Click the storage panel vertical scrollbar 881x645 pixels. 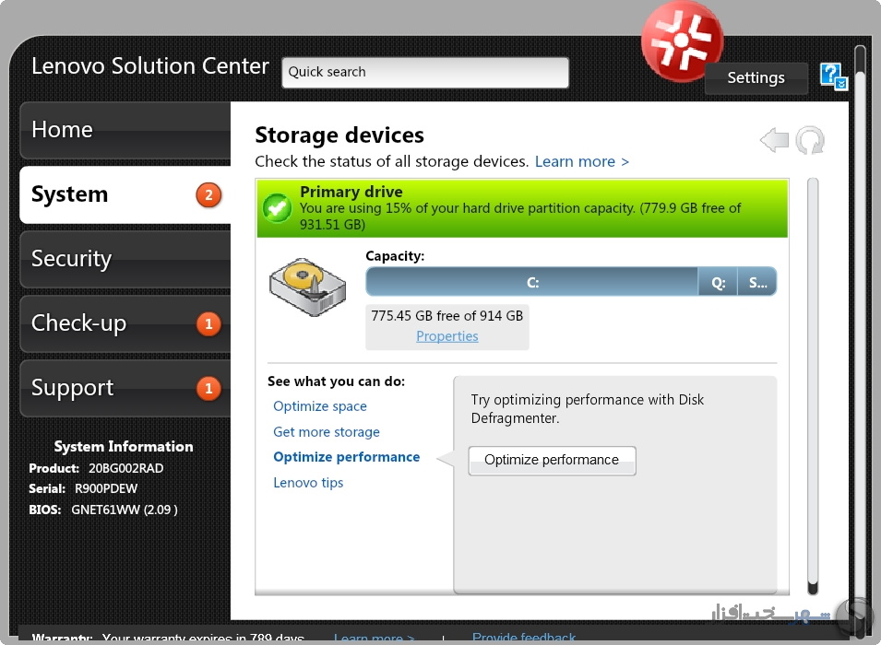813,386
